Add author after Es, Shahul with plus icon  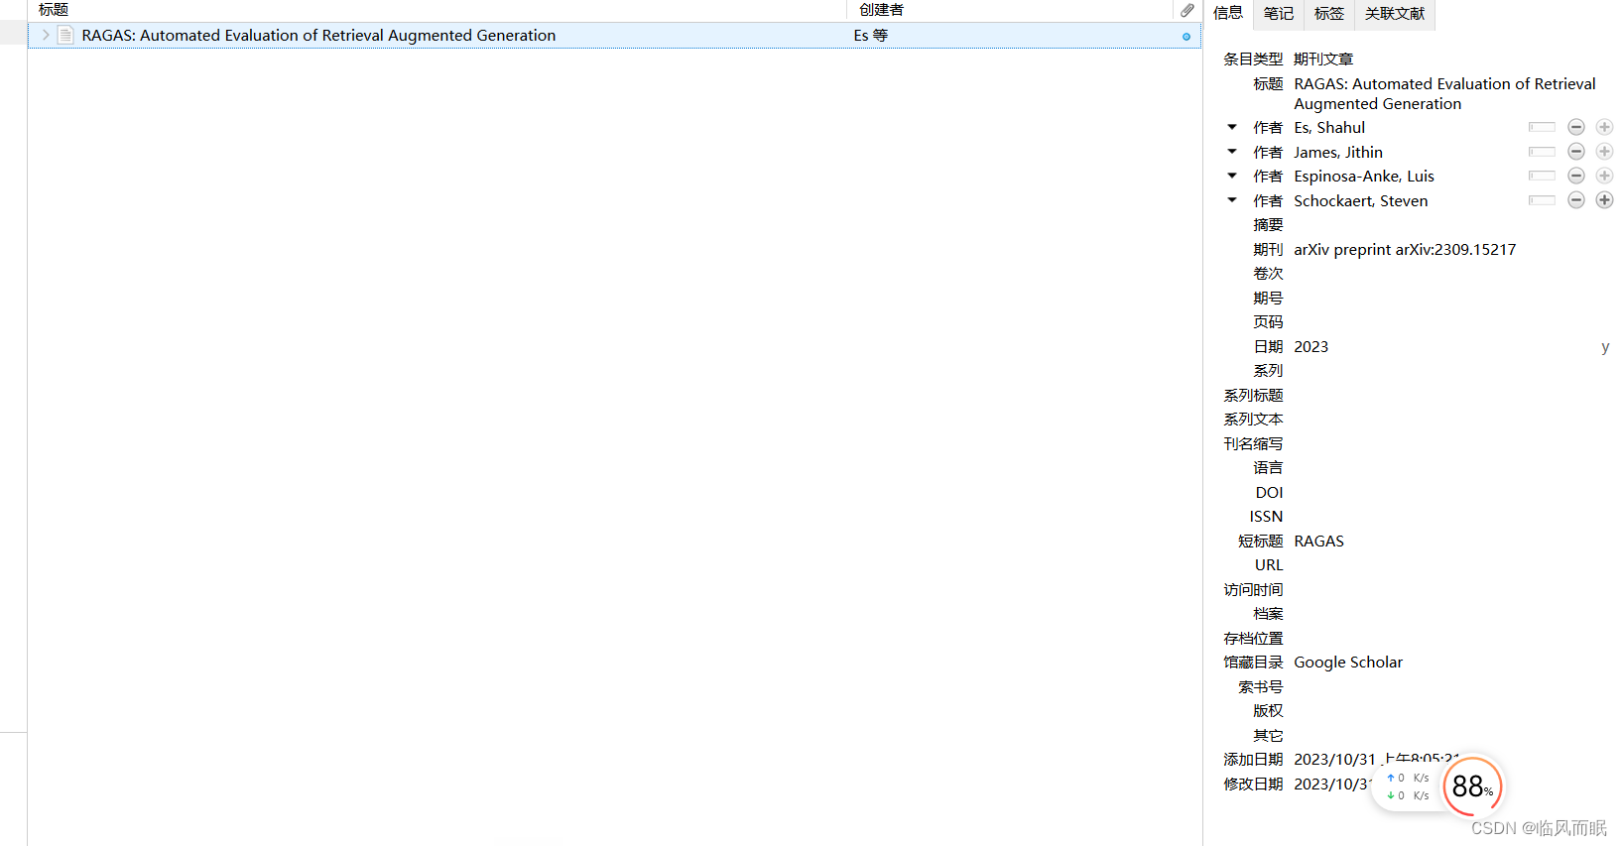(x=1604, y=127)
